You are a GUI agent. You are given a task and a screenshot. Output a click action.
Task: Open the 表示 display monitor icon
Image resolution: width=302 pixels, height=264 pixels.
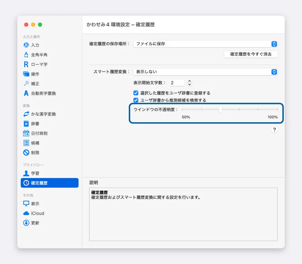pos(26,204)
